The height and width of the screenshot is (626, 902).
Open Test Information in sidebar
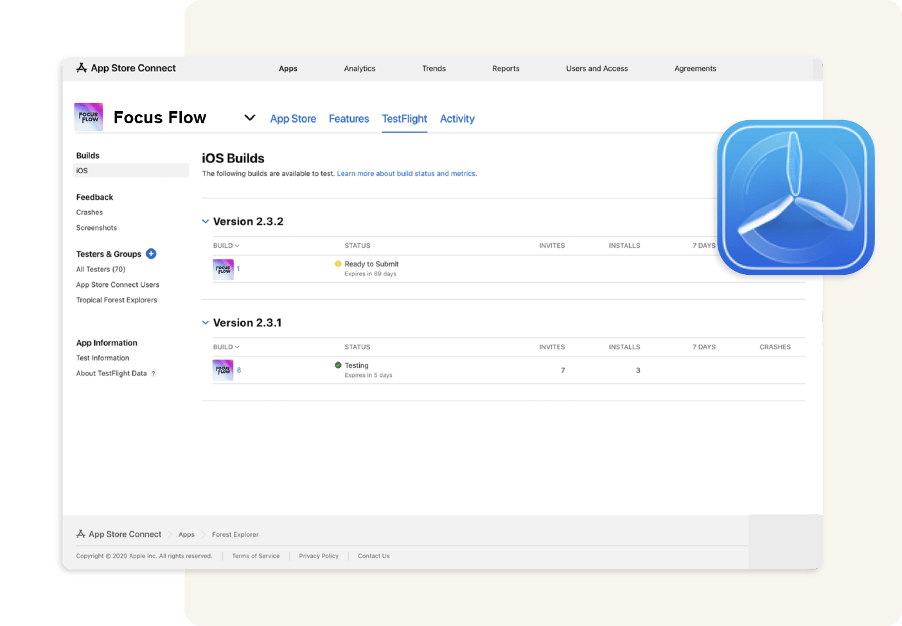pyautogui.click(x=103, y=358)
